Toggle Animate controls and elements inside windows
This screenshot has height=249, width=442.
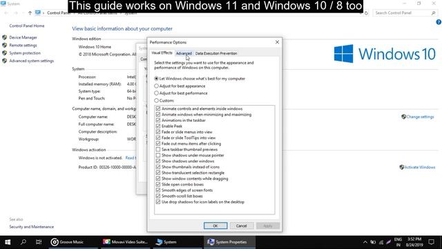pos(158,109)
